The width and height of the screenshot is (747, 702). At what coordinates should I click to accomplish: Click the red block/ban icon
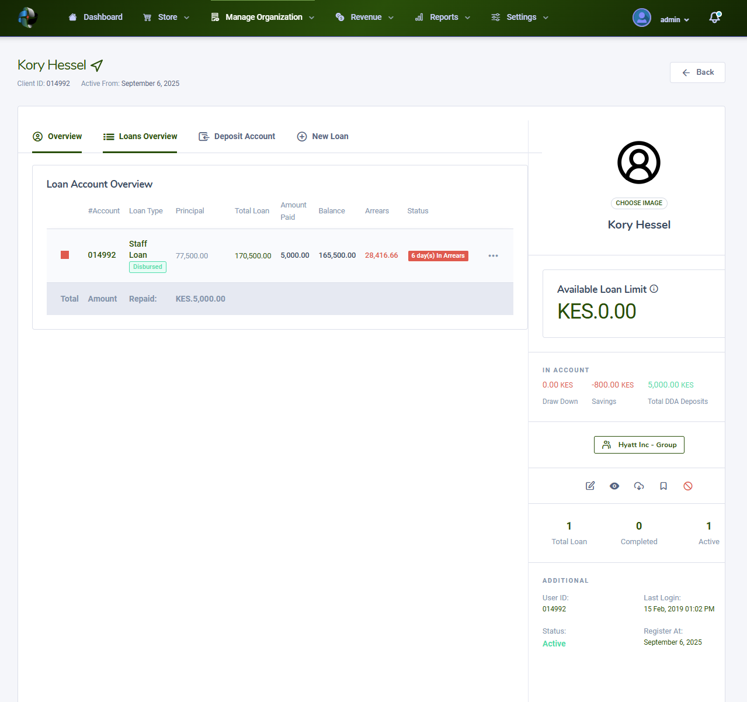click(688, 486)
